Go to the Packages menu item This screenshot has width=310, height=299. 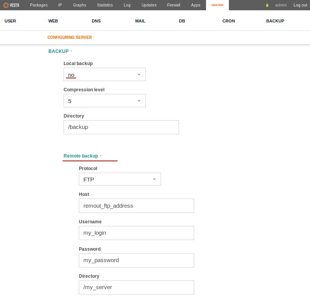39,5
